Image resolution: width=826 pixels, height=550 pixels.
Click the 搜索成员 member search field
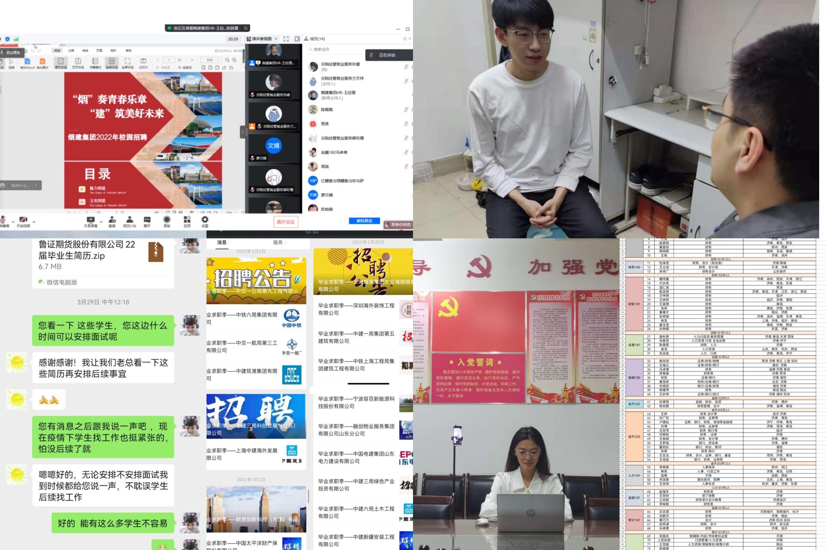click(x=336, y=49)
